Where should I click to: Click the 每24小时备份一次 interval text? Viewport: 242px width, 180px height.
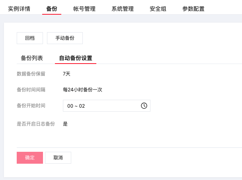coord(82,90)
